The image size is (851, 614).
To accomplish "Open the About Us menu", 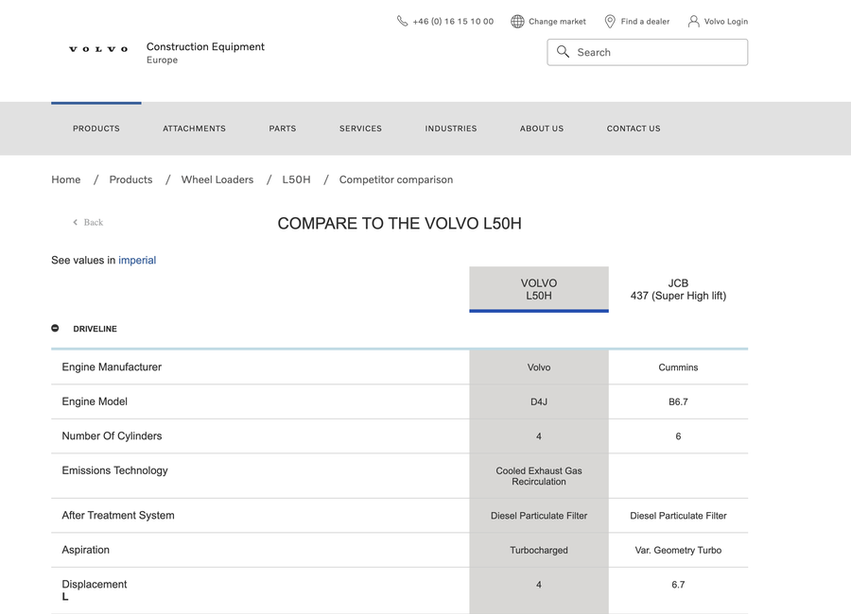I will [x=542, y=128].
